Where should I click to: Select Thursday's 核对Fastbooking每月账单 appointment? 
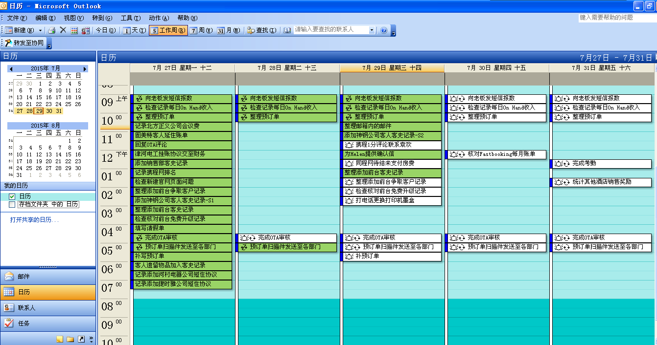click(x=495, y=154)
